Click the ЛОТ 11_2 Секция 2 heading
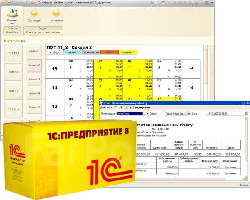 [x=69, y=47]
